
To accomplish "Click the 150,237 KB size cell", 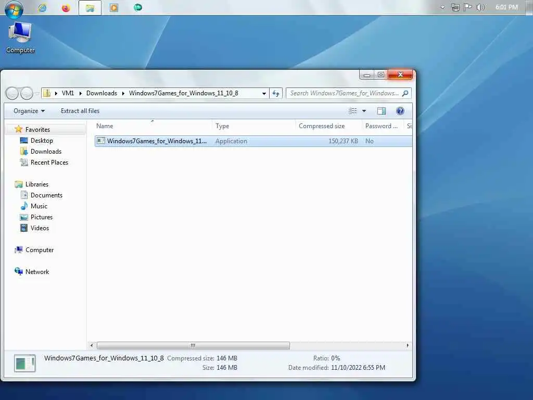I will (343, 141).
